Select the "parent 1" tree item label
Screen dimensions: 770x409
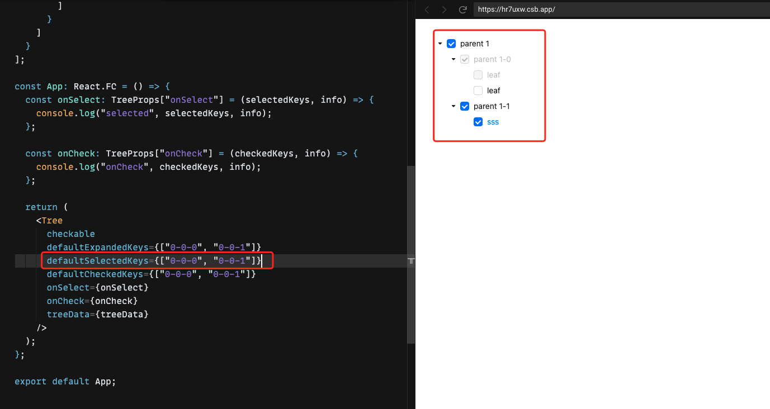(x=474, y=44)
